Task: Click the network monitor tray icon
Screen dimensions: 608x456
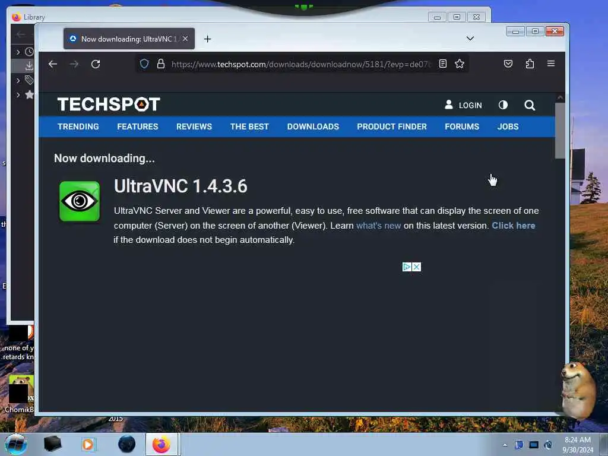Action: (534, 445)
